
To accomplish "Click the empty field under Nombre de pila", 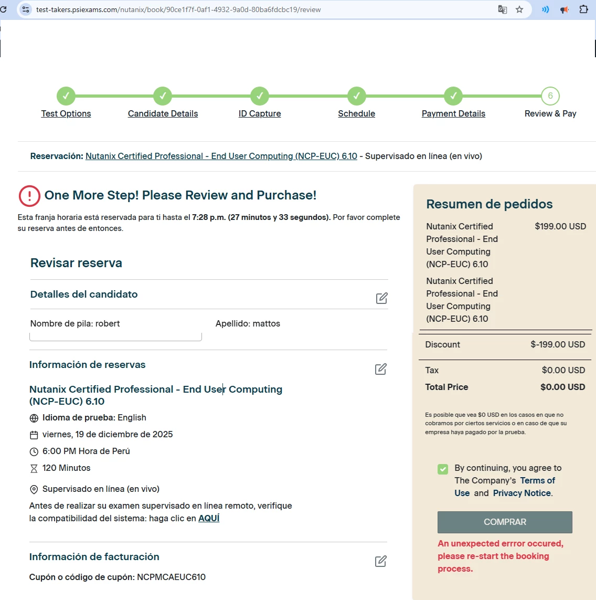I will click(x=115, y=336).
